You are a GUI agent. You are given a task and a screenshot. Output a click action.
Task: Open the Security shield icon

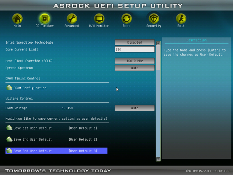(x=154, y=18)
